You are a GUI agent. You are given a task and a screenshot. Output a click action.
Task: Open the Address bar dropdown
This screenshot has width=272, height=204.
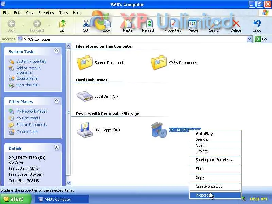(x=249, y=39)
